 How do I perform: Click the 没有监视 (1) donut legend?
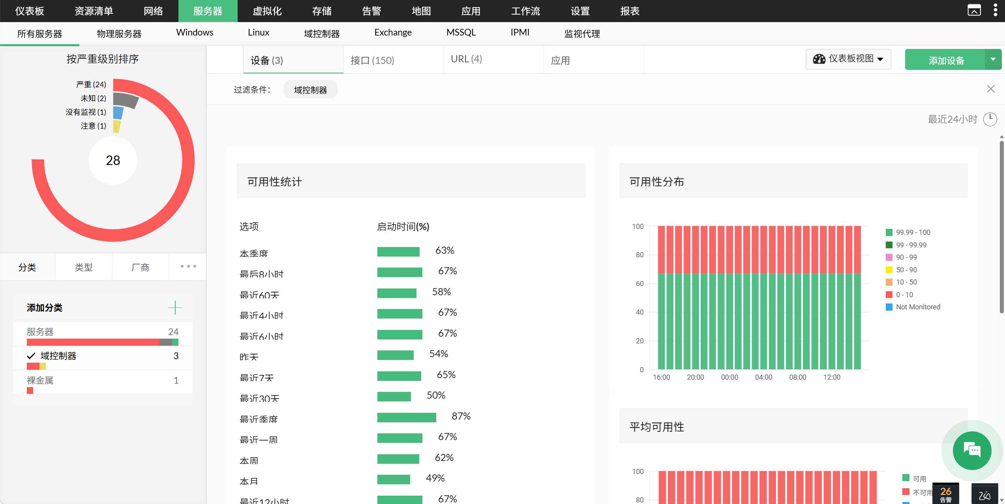[86, 112]
